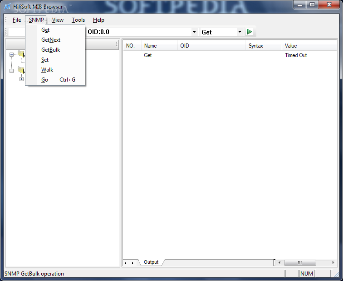This screenshot has height=281, width=343.
Task: Click the Timed Out value cell
Action: coord(296,55)
